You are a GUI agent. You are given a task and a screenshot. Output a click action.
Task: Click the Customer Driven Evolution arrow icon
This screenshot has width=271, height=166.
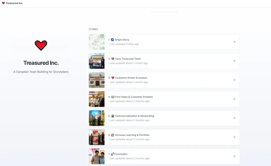234,80
